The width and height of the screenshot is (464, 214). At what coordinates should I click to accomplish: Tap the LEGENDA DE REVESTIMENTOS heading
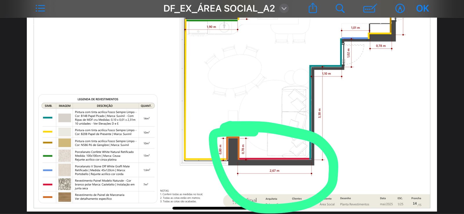98,99
